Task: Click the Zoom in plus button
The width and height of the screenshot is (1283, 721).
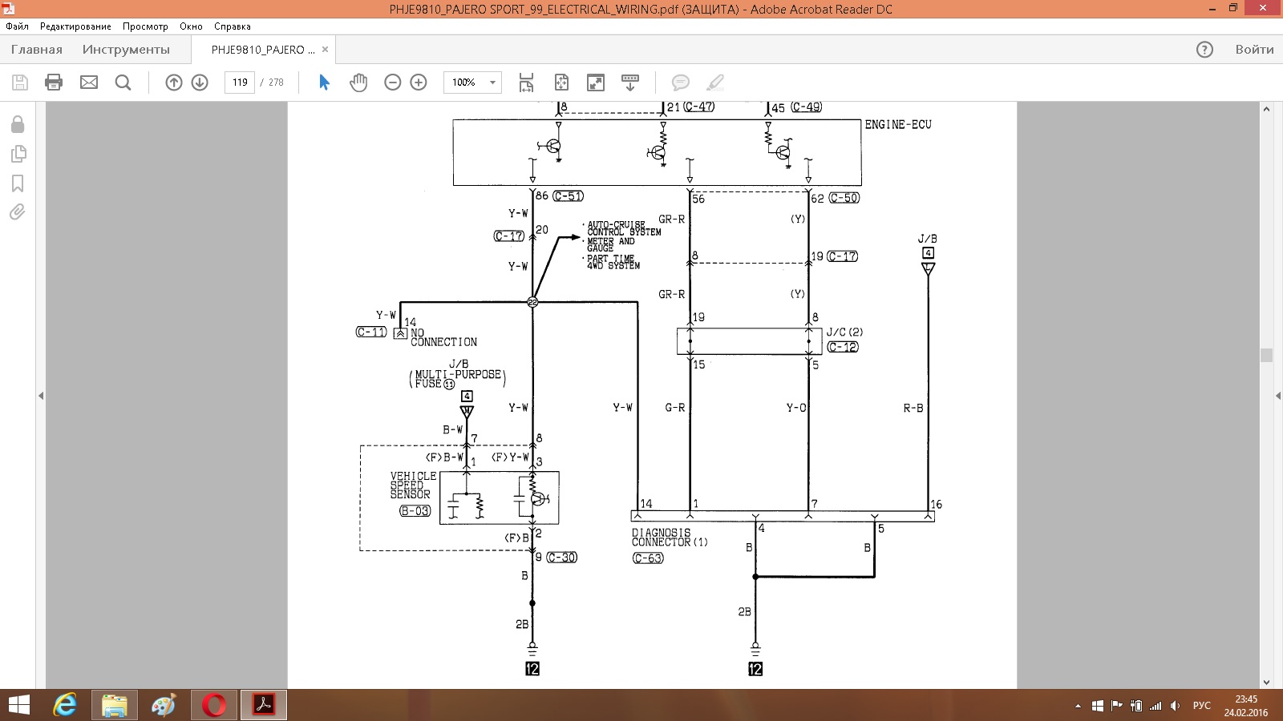Action: pos(419,83)
